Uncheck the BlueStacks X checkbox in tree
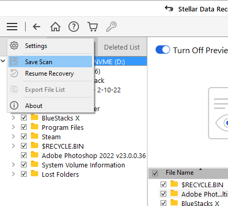 point(24,118)
